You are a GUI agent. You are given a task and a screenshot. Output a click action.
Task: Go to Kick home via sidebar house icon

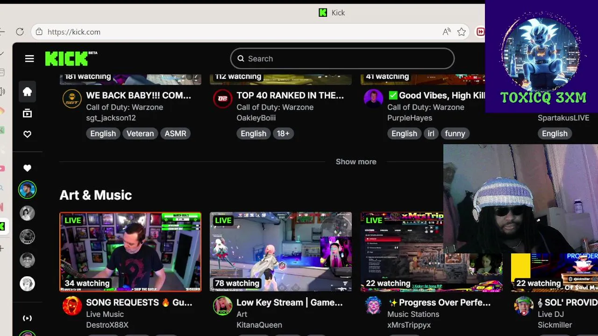point(27,91)
